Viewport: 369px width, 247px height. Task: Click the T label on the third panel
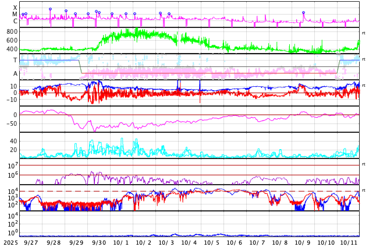pos(15,60)
